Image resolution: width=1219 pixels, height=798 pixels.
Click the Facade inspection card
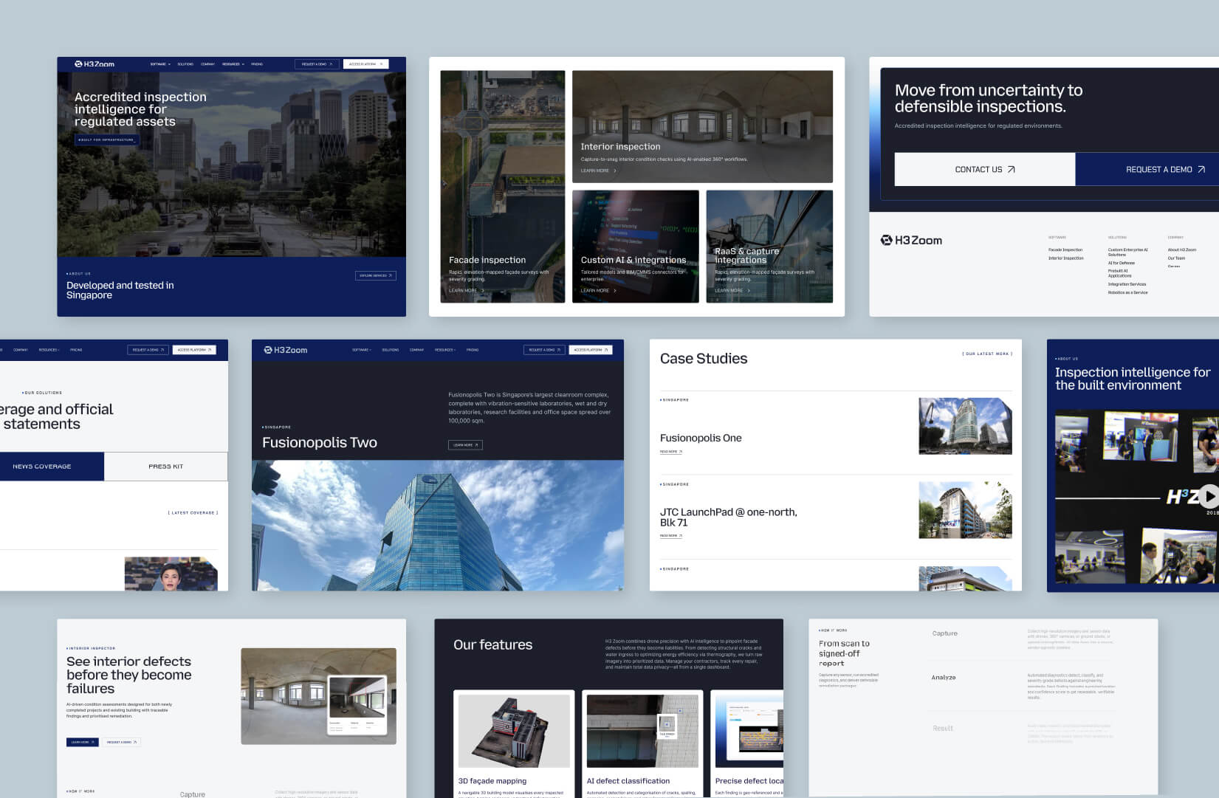tap(503, 187)
